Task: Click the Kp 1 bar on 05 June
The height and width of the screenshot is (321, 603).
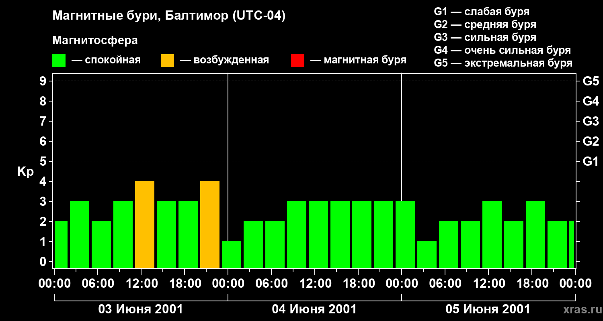Action: click(x=427, y=254)
